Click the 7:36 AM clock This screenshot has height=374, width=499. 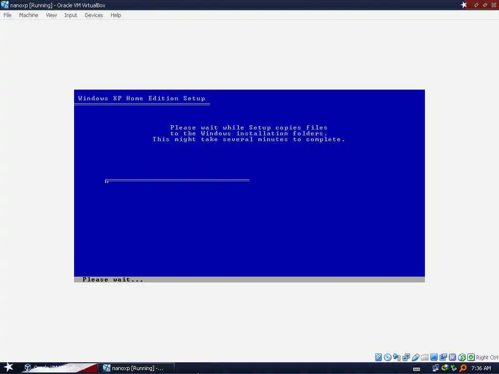481,368
